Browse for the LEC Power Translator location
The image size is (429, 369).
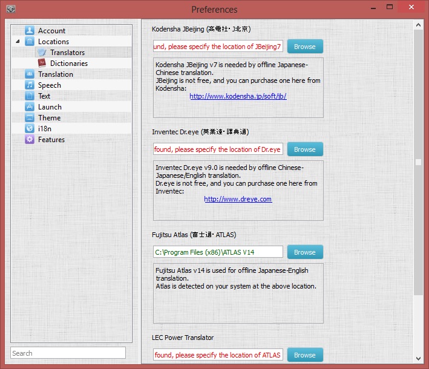coord(305,355)
